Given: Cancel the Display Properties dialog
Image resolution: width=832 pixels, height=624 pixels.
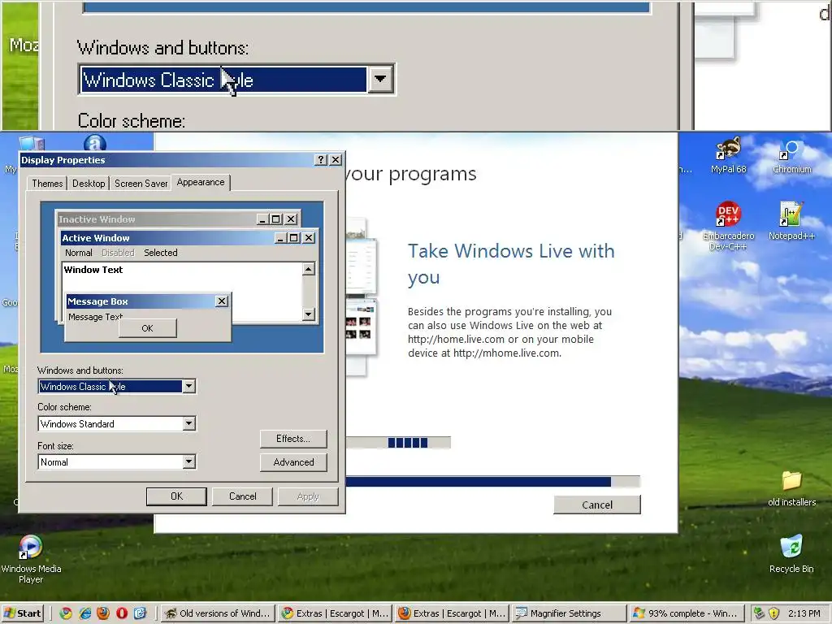Looking at the screenshot, I should tap(242, 496).
